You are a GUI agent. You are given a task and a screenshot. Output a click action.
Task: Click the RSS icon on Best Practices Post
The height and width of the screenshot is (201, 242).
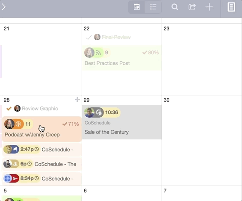[x=98, y=53]
